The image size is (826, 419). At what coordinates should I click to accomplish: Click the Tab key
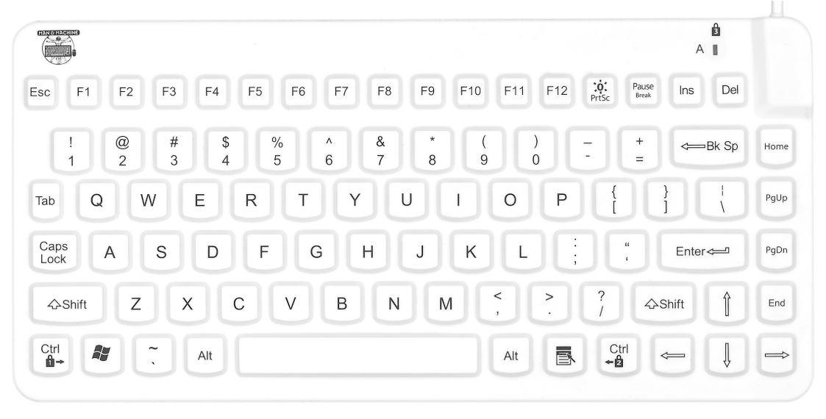[x=46, y=201]
